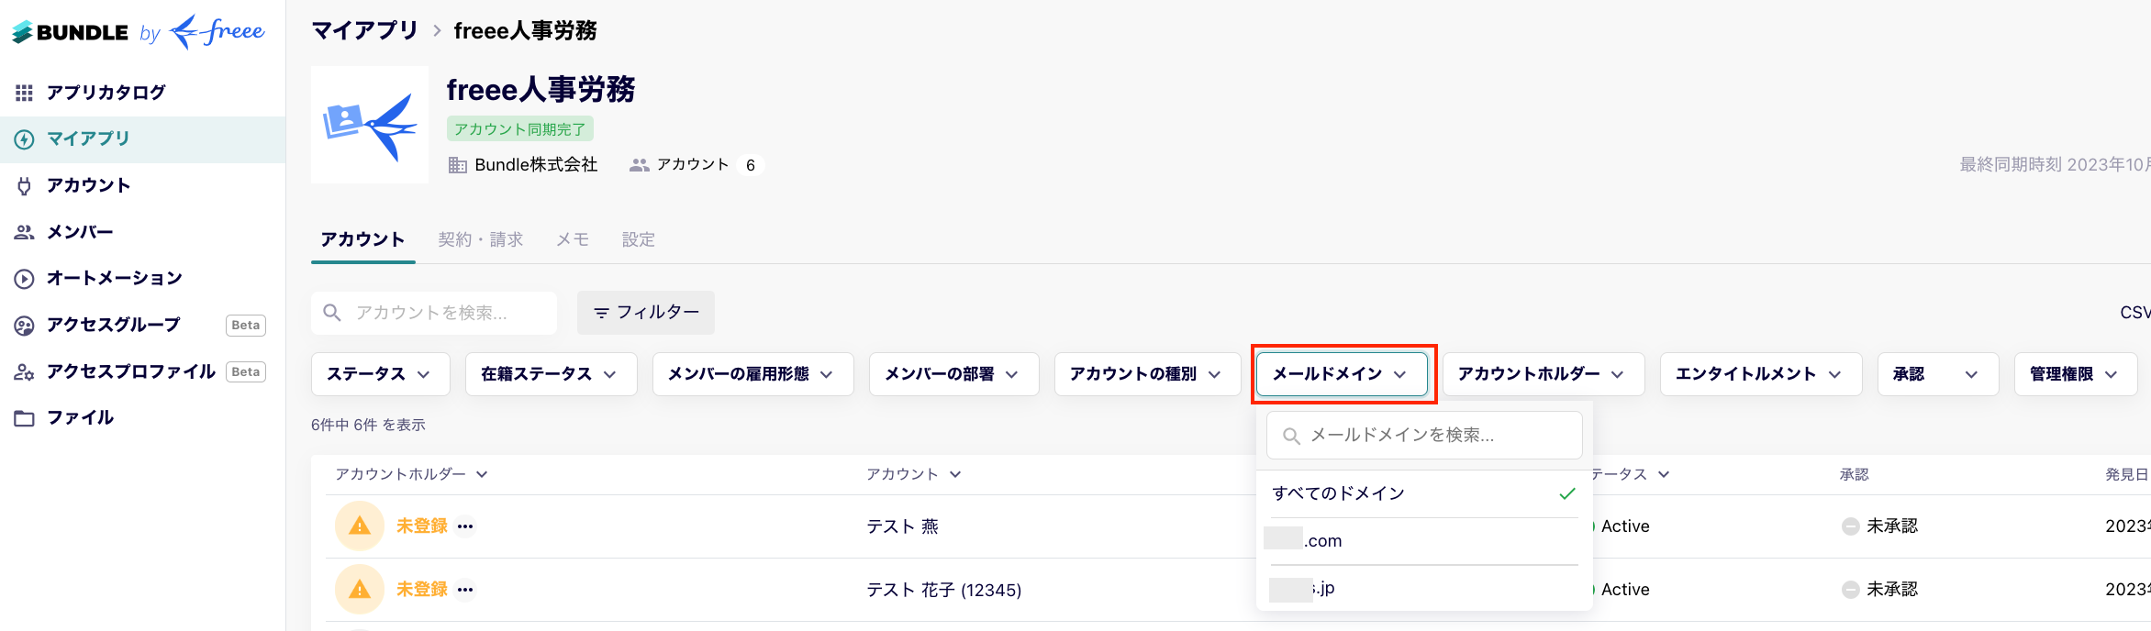
Task: Click the freee人事労務 app logo thumbnail
Action: [x=370, y=125]
